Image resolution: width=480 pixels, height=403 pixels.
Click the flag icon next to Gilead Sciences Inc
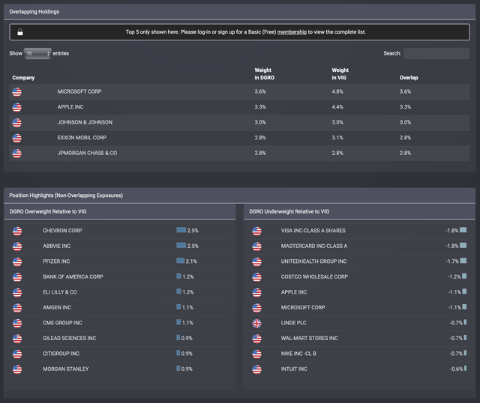pyautogui.click(x=17, y=339)
